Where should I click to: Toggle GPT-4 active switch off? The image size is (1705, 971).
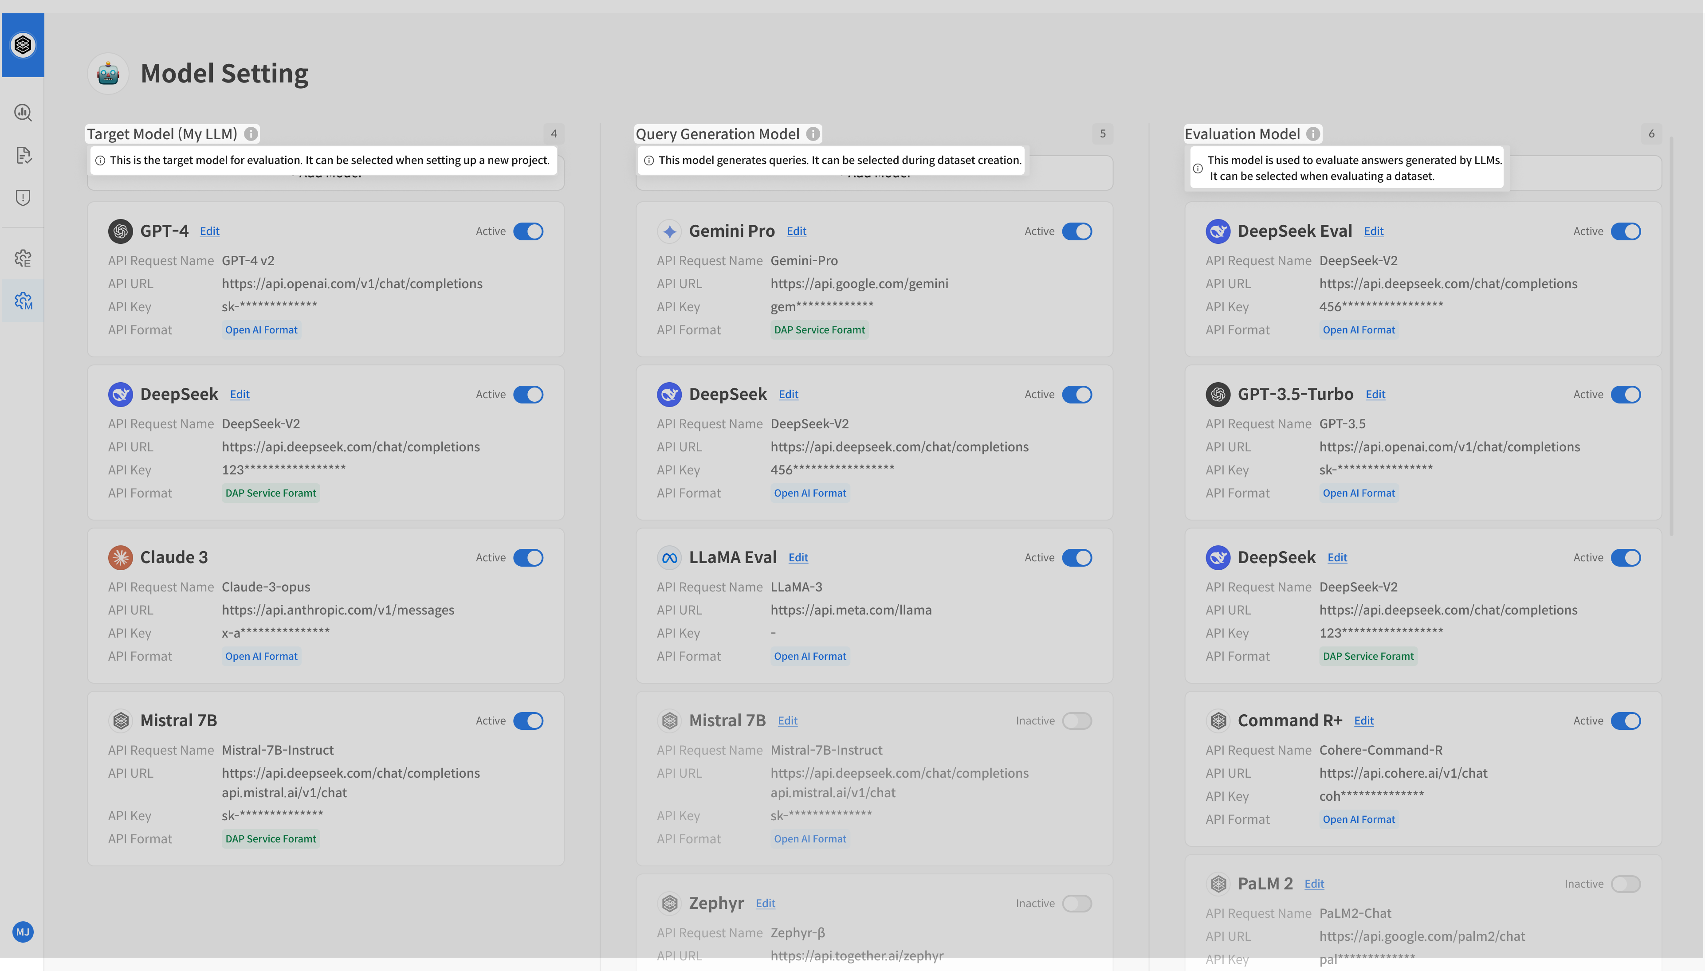tap(528, 231)
